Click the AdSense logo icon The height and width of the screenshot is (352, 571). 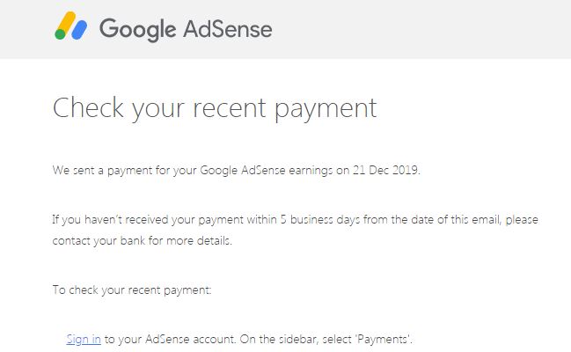(71, 27)
